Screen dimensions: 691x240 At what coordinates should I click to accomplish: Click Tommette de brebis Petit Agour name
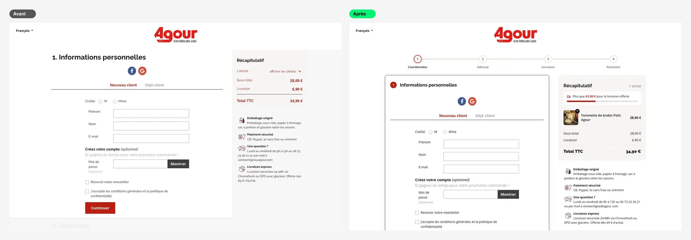[x=601, y=118]
